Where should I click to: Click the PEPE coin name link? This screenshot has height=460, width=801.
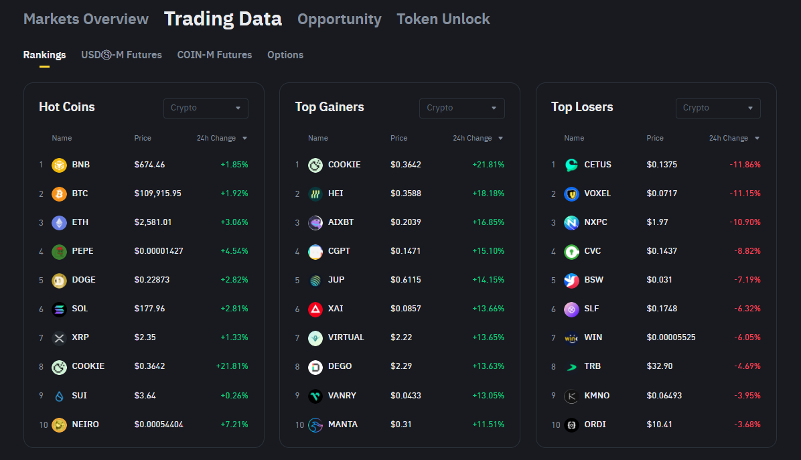click(x=83, y=251)
